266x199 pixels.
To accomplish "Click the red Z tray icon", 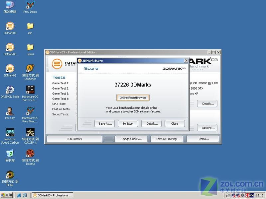I will click(247, 195).
